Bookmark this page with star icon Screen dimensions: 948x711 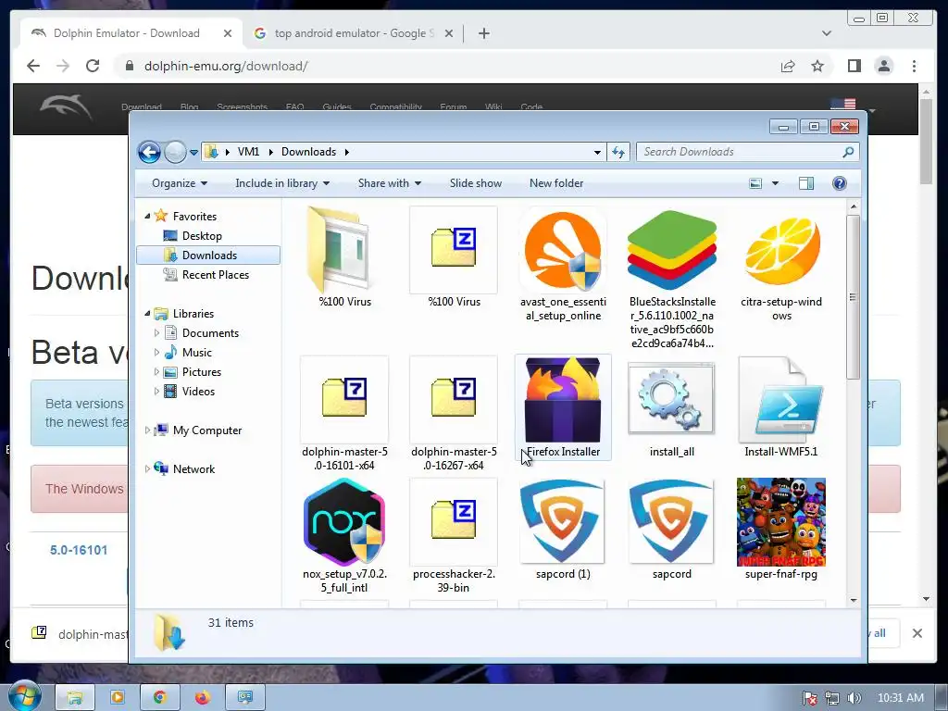pos(817,66)
